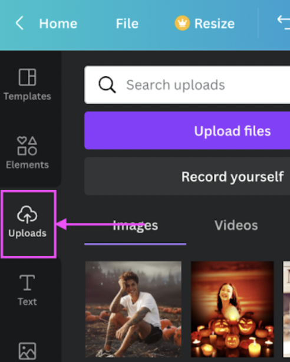
Task: Open the Text tool icon
Action: coord(27,282)
